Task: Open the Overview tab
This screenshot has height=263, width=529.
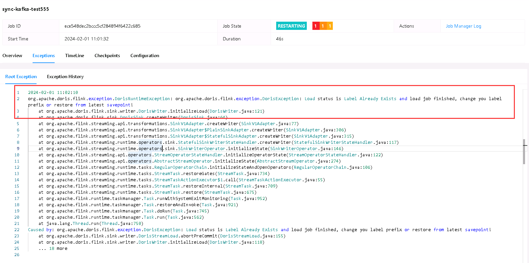Action: click(x=12, y=55)
